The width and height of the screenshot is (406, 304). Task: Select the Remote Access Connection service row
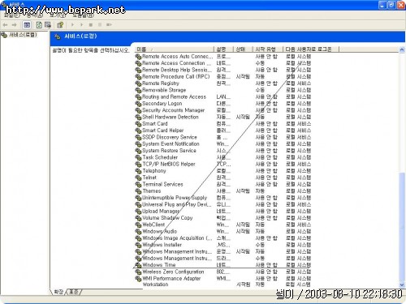click(223, 63)
